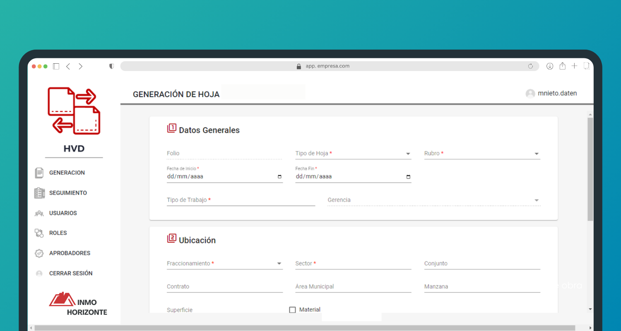Click the vertical page scrollbar thumb
Image resolution: width=621 pixels, height=331 pixels.
590,170
